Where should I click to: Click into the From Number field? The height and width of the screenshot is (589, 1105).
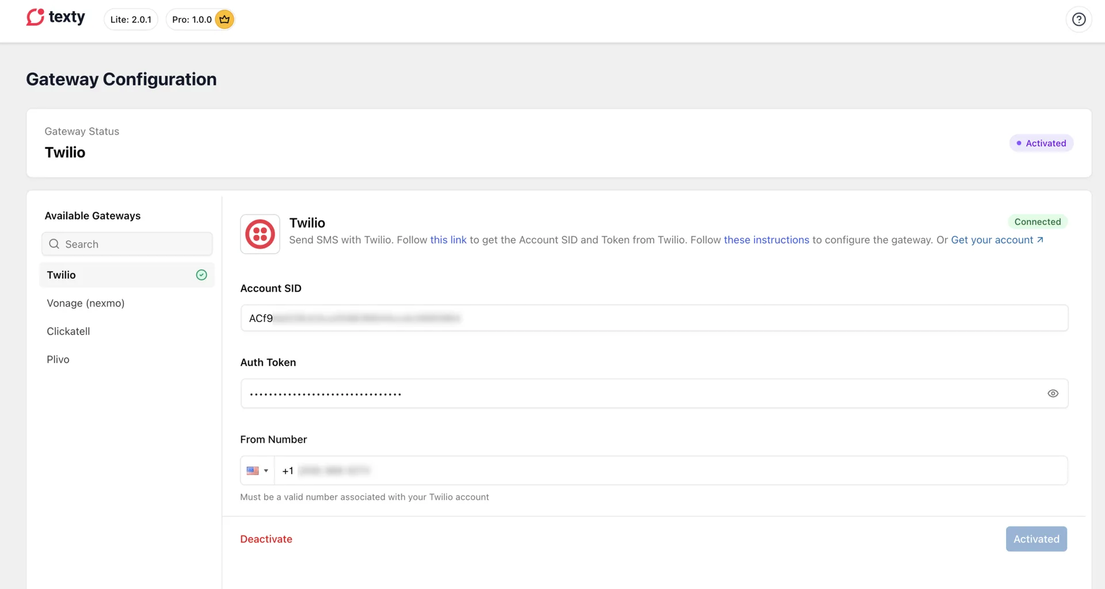670,471
